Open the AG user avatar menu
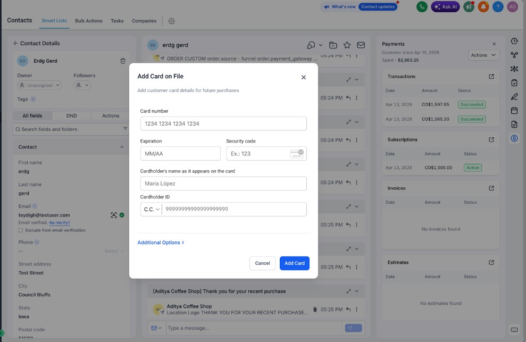 [513, 7]
